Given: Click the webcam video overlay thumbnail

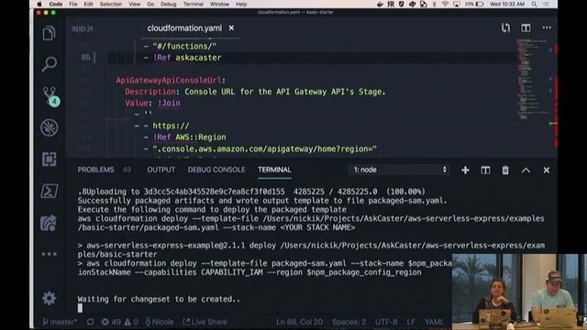Looking at the screenshot, I should point(519,291).
